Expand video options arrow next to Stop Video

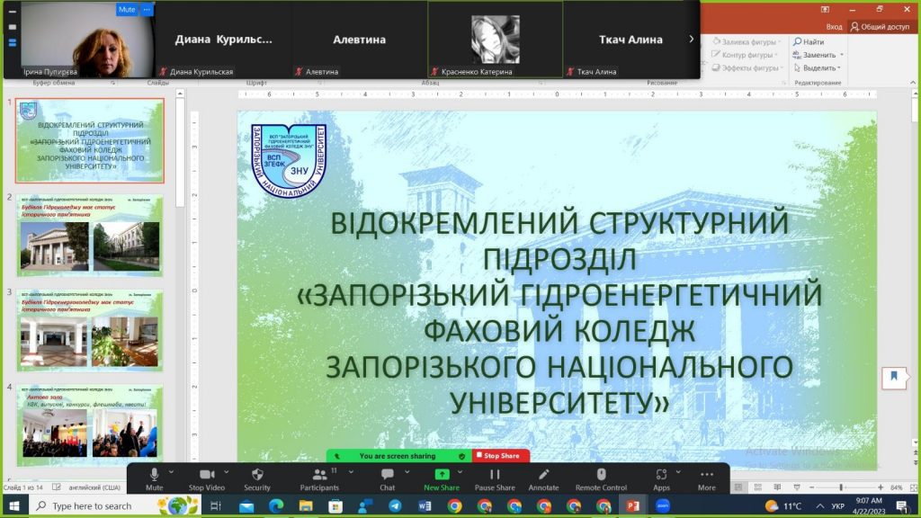[226, 471]
